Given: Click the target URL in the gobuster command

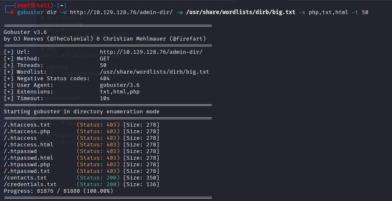Looking at the screenshot, I should [x=121, y=12].
